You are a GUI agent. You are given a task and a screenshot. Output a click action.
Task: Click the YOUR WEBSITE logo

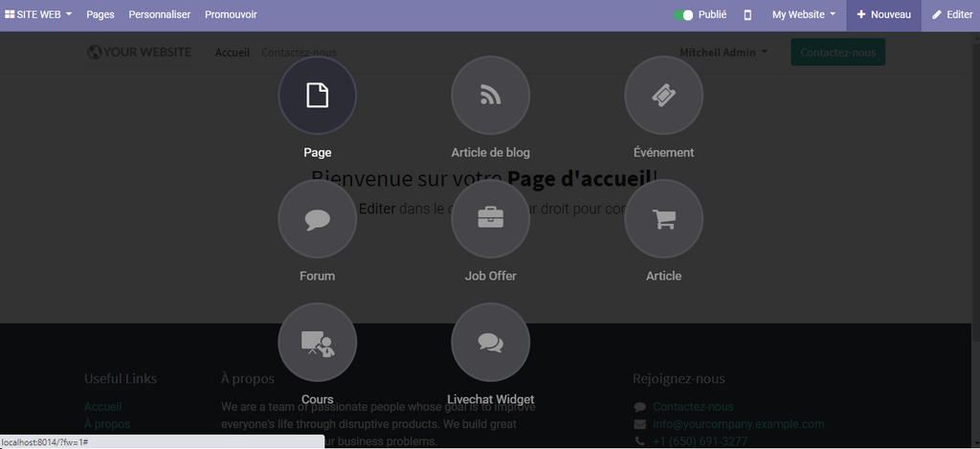click(140, 53)
